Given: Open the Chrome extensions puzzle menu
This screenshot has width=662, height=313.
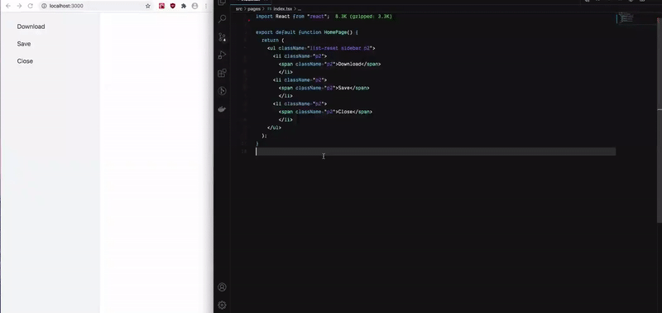Looking at the screenshot, I should click(x=184, y=6).
